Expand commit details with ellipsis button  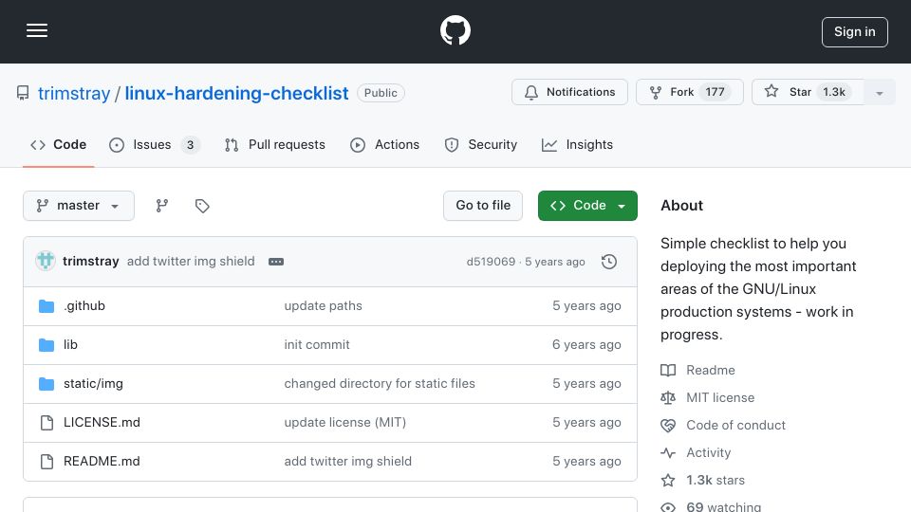(x=276, y=262)
